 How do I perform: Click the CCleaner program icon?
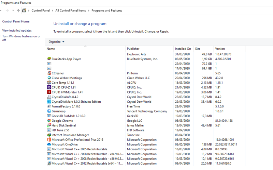point(49,73)
